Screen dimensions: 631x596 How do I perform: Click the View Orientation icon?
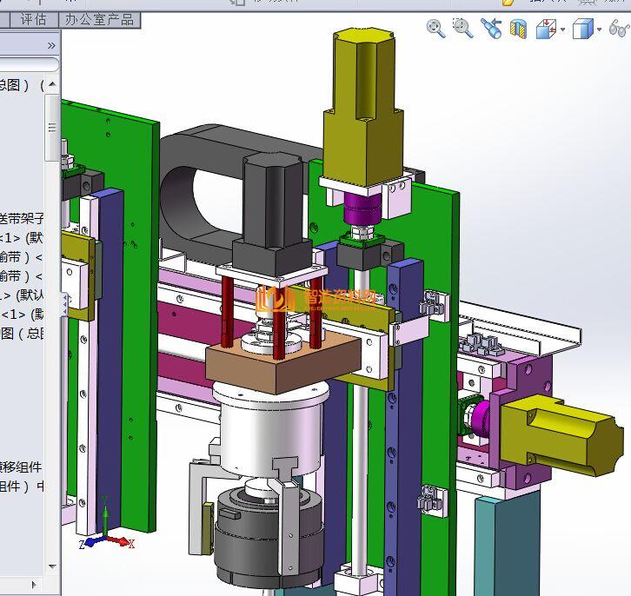click(545, 30)
